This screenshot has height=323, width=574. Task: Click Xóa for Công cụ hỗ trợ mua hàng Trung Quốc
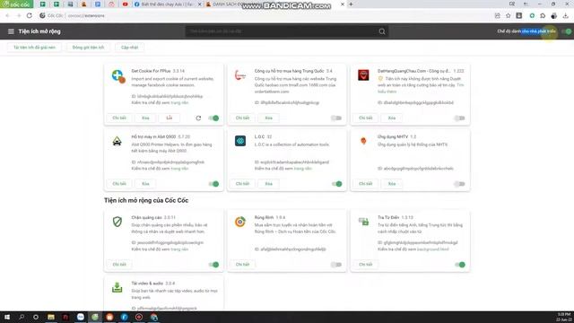coord(269,118)
